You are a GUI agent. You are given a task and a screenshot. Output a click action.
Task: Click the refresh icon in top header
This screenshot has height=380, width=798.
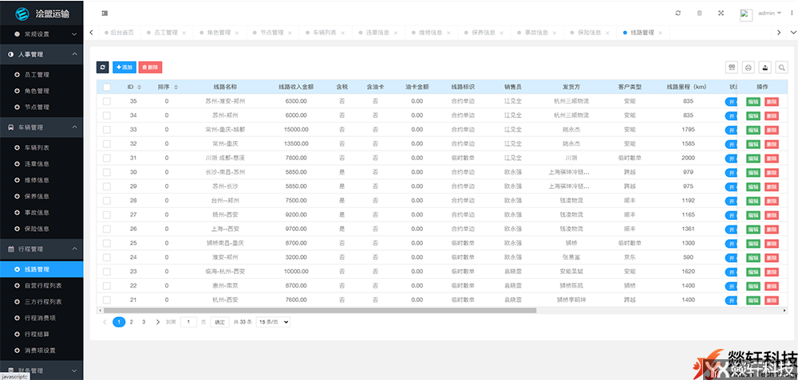[x=678, y=13]
